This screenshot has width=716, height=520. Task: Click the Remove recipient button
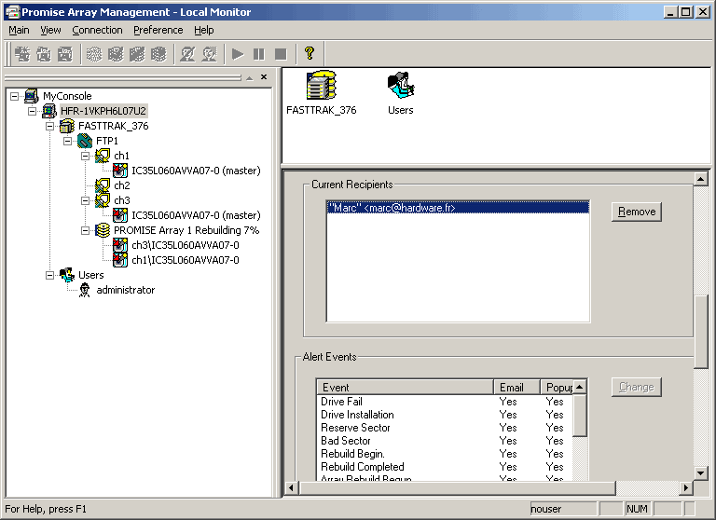[637, 212]
